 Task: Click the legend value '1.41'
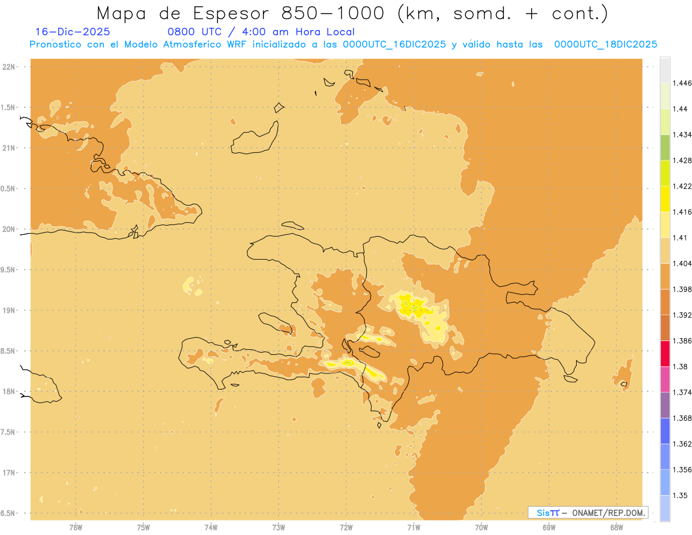[680, 238]
